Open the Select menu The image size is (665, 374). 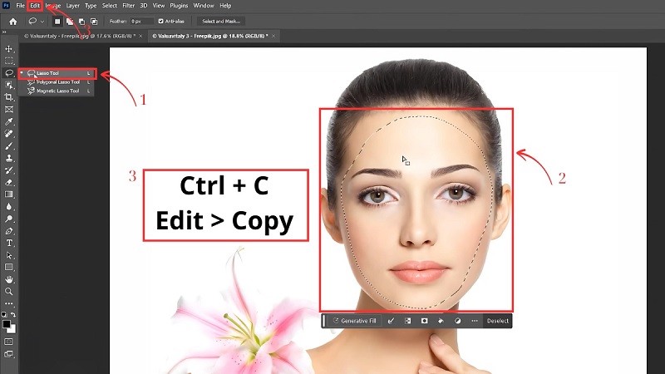coord(110,6)
